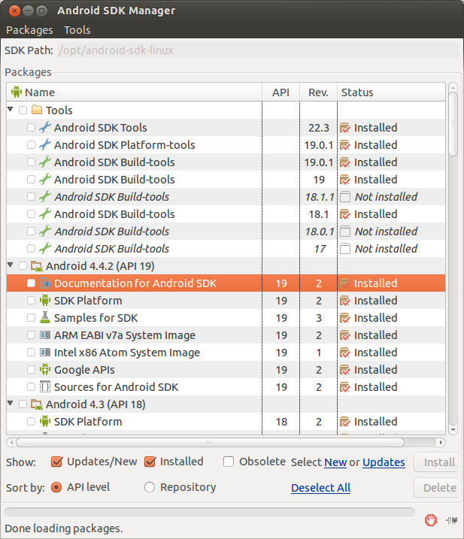Image resolution: width=464 pixels, height=539 pixels.
Task: Click the green wrench icon for Build-tools 17
Action: pyautogui.click(x=44, y=249)
